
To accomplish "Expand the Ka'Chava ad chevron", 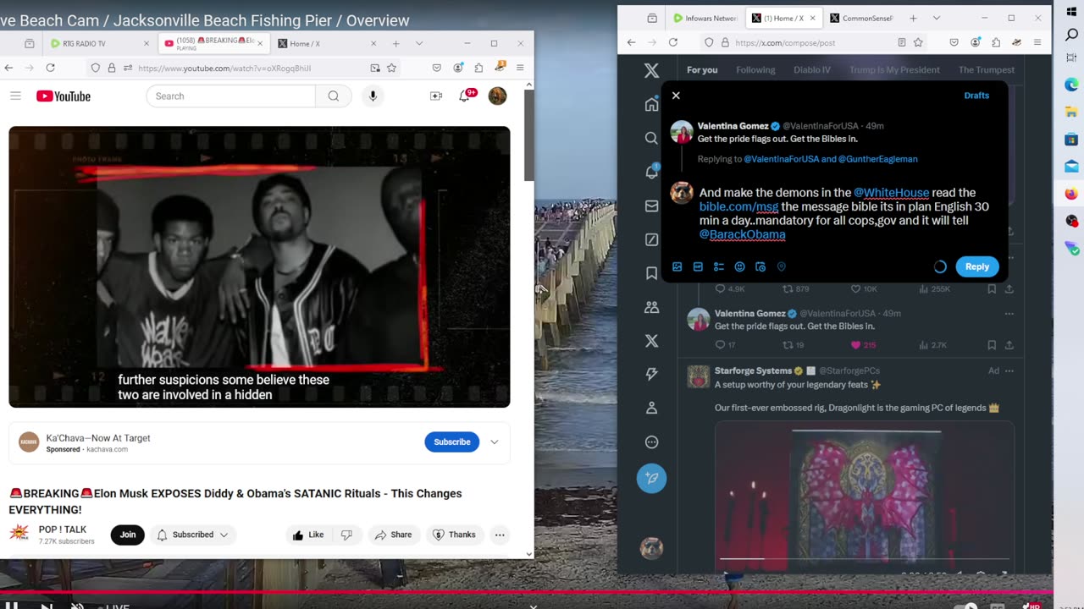I will 495,442.
